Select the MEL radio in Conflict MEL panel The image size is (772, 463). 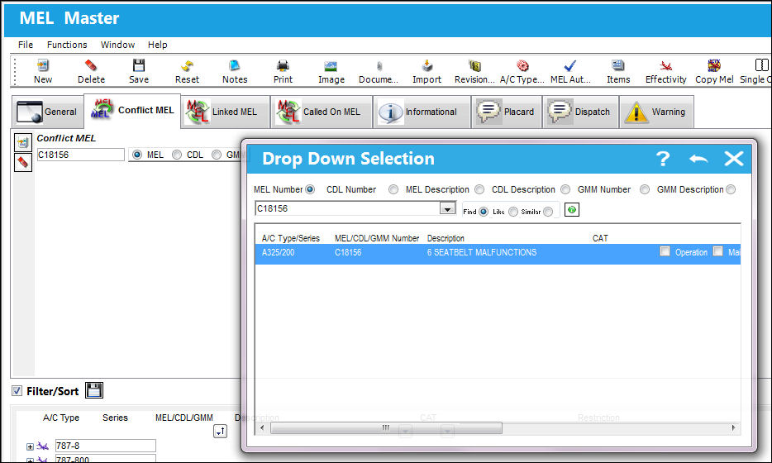[x=137, y=155]
